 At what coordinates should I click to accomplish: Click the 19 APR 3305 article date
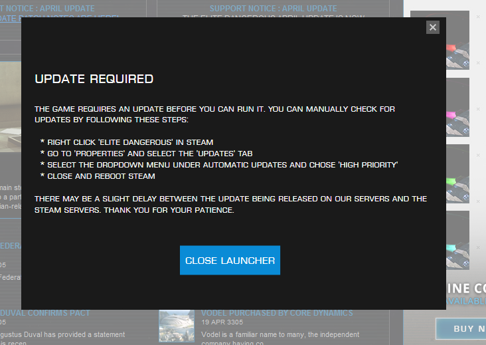222,322
